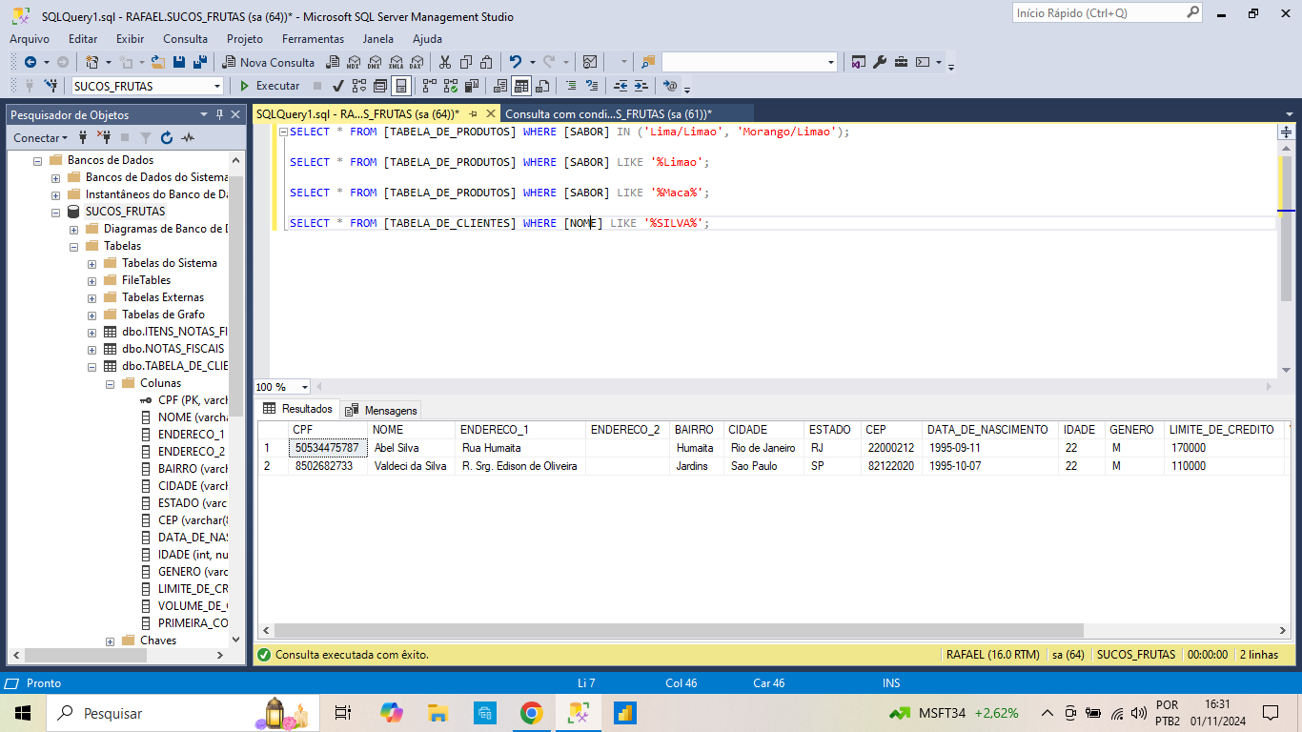
Task: Toggle Include Live Query Statistics
Action: [451, 86]
